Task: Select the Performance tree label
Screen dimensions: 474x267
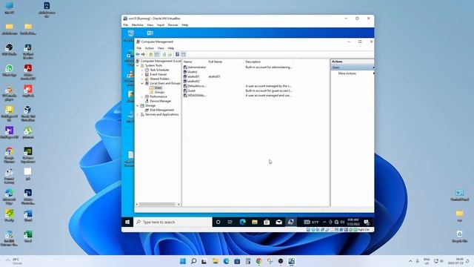Action: [158, 96]
